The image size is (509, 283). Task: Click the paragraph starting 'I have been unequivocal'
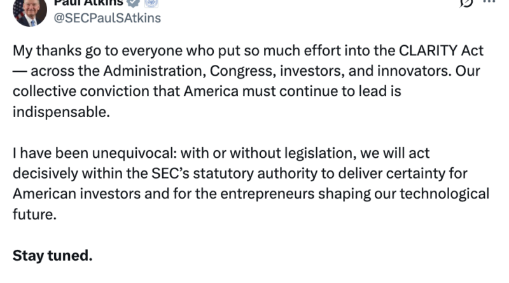(251, 183)
